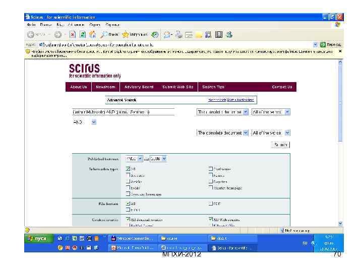The width and height of the screenshot is (363, 272).
Task: Click the scrollbar down arrow
Action: click(340, 224)
